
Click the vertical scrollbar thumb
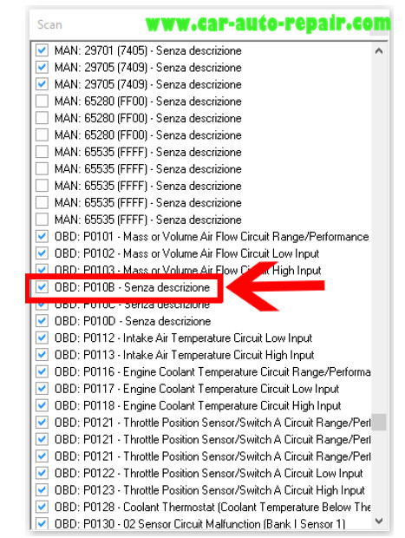pos(379,422)
